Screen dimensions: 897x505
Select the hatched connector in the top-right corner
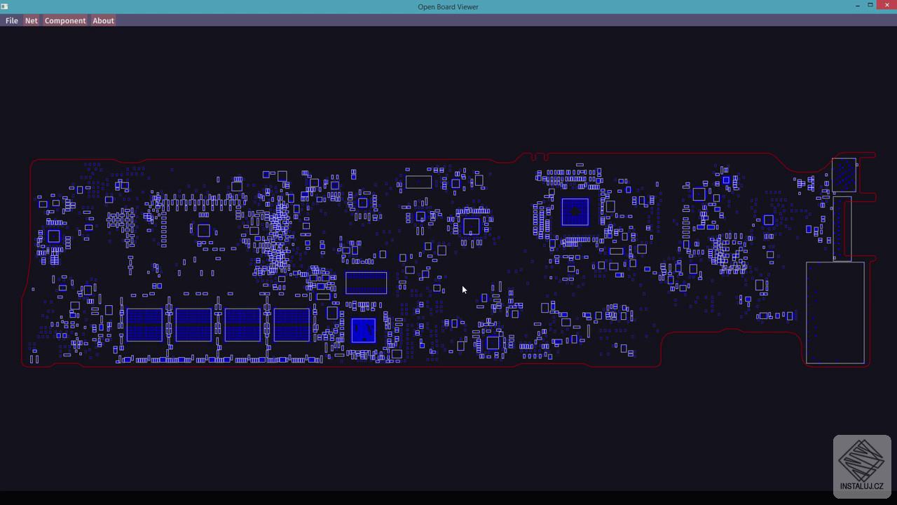point(844,175)
